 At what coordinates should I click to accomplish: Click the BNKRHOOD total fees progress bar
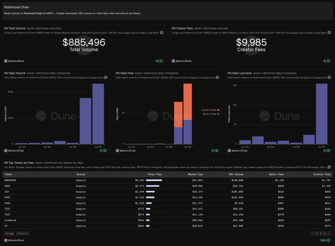click(x=154, y=180)
